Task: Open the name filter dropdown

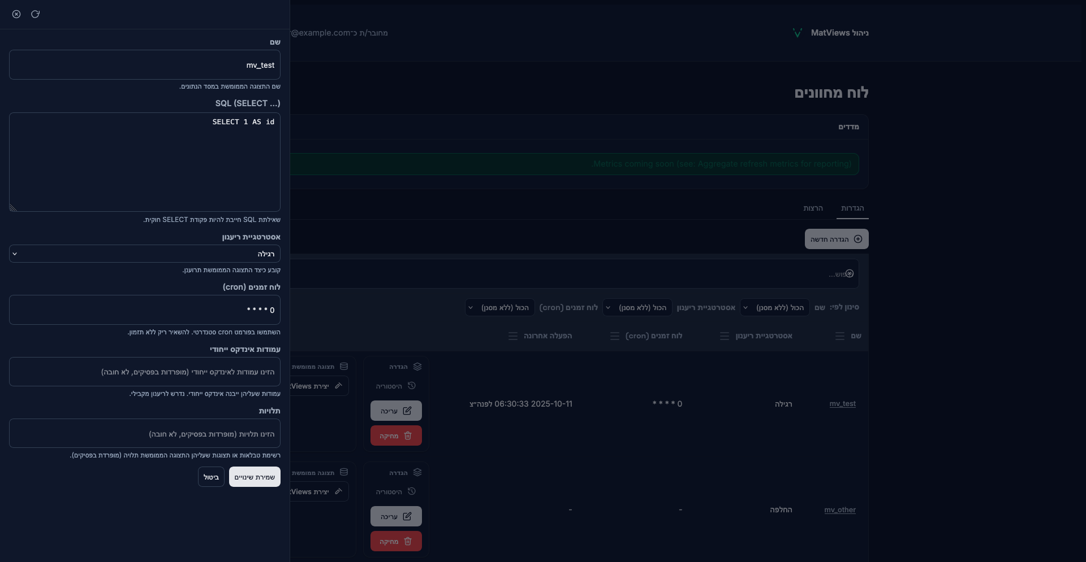Action: pyautogui.click(x=774, y=307)
